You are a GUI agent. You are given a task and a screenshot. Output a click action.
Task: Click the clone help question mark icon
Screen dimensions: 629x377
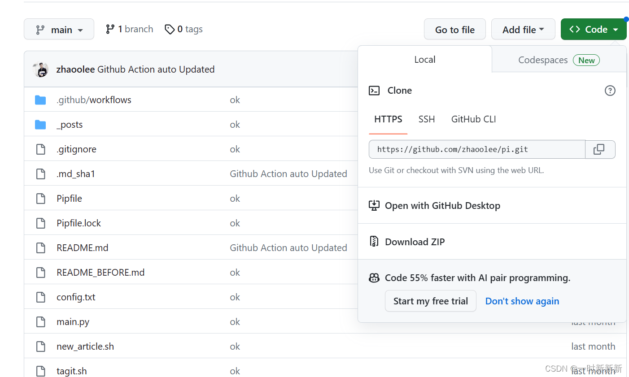coord(610,91)
